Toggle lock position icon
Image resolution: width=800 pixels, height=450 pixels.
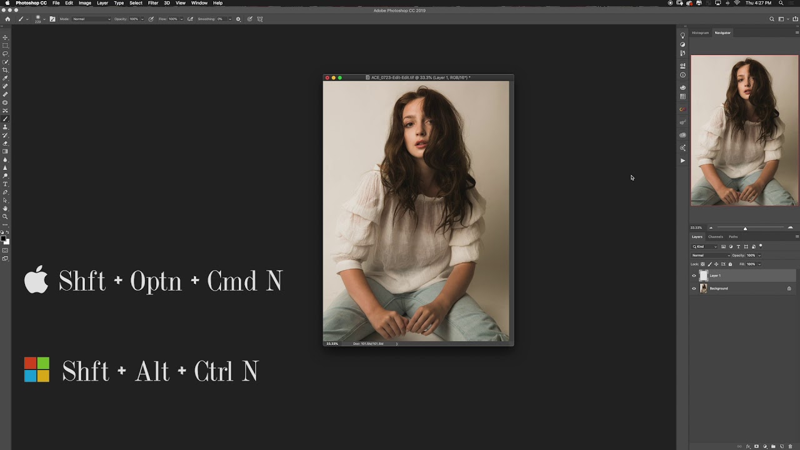716,264
